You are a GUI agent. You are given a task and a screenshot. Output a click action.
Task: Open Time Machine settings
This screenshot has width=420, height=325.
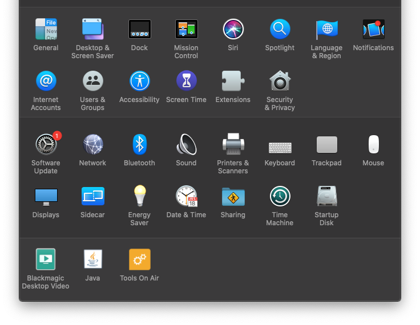click(280, 196)
